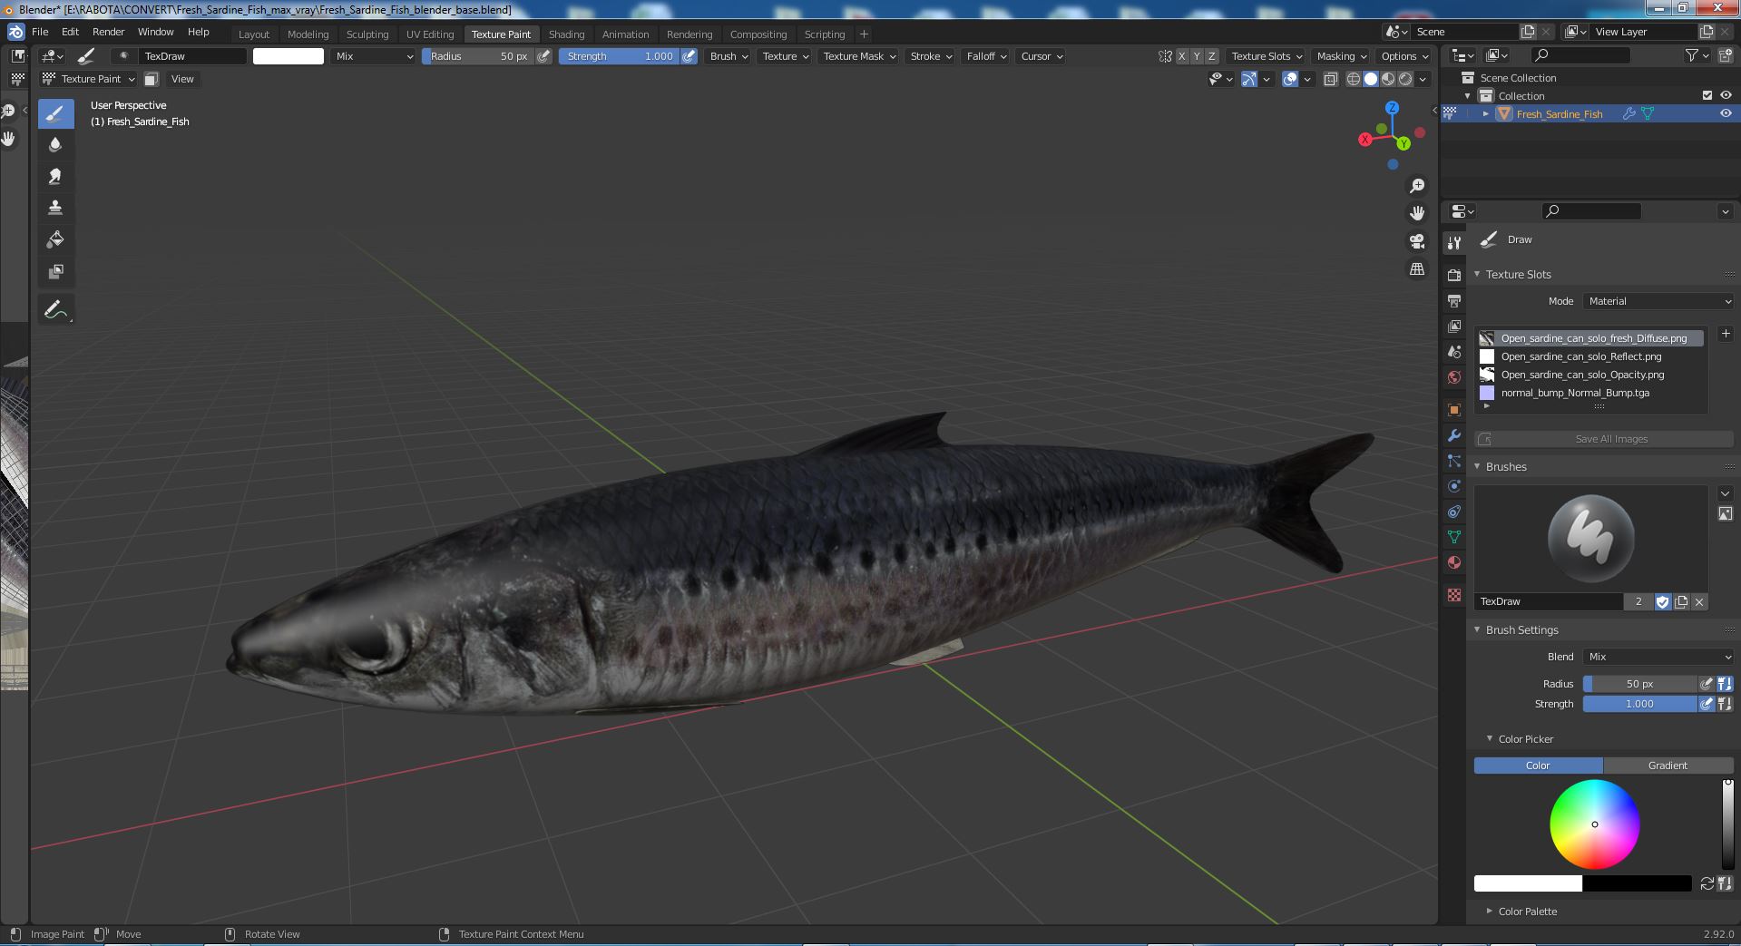Adjust Strength slider in Brush Settings
The height and width of the screenshot is (946, 1741).
(x=1639, y=704)
